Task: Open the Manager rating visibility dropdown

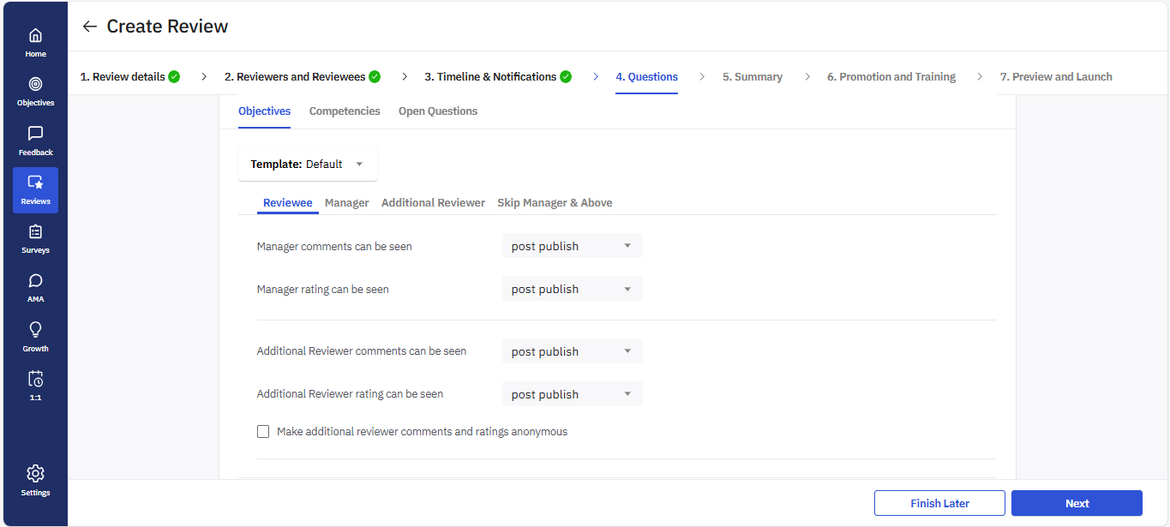Action: (572, 289)
